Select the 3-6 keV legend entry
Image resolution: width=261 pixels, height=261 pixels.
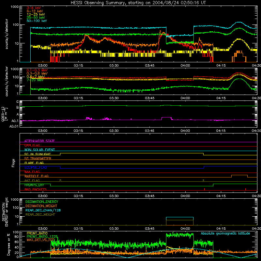click(34, 8)
